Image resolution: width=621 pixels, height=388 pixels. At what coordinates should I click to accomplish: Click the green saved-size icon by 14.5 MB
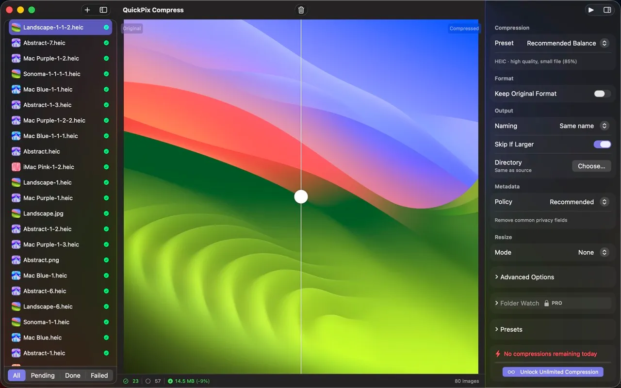pos(170,381)
